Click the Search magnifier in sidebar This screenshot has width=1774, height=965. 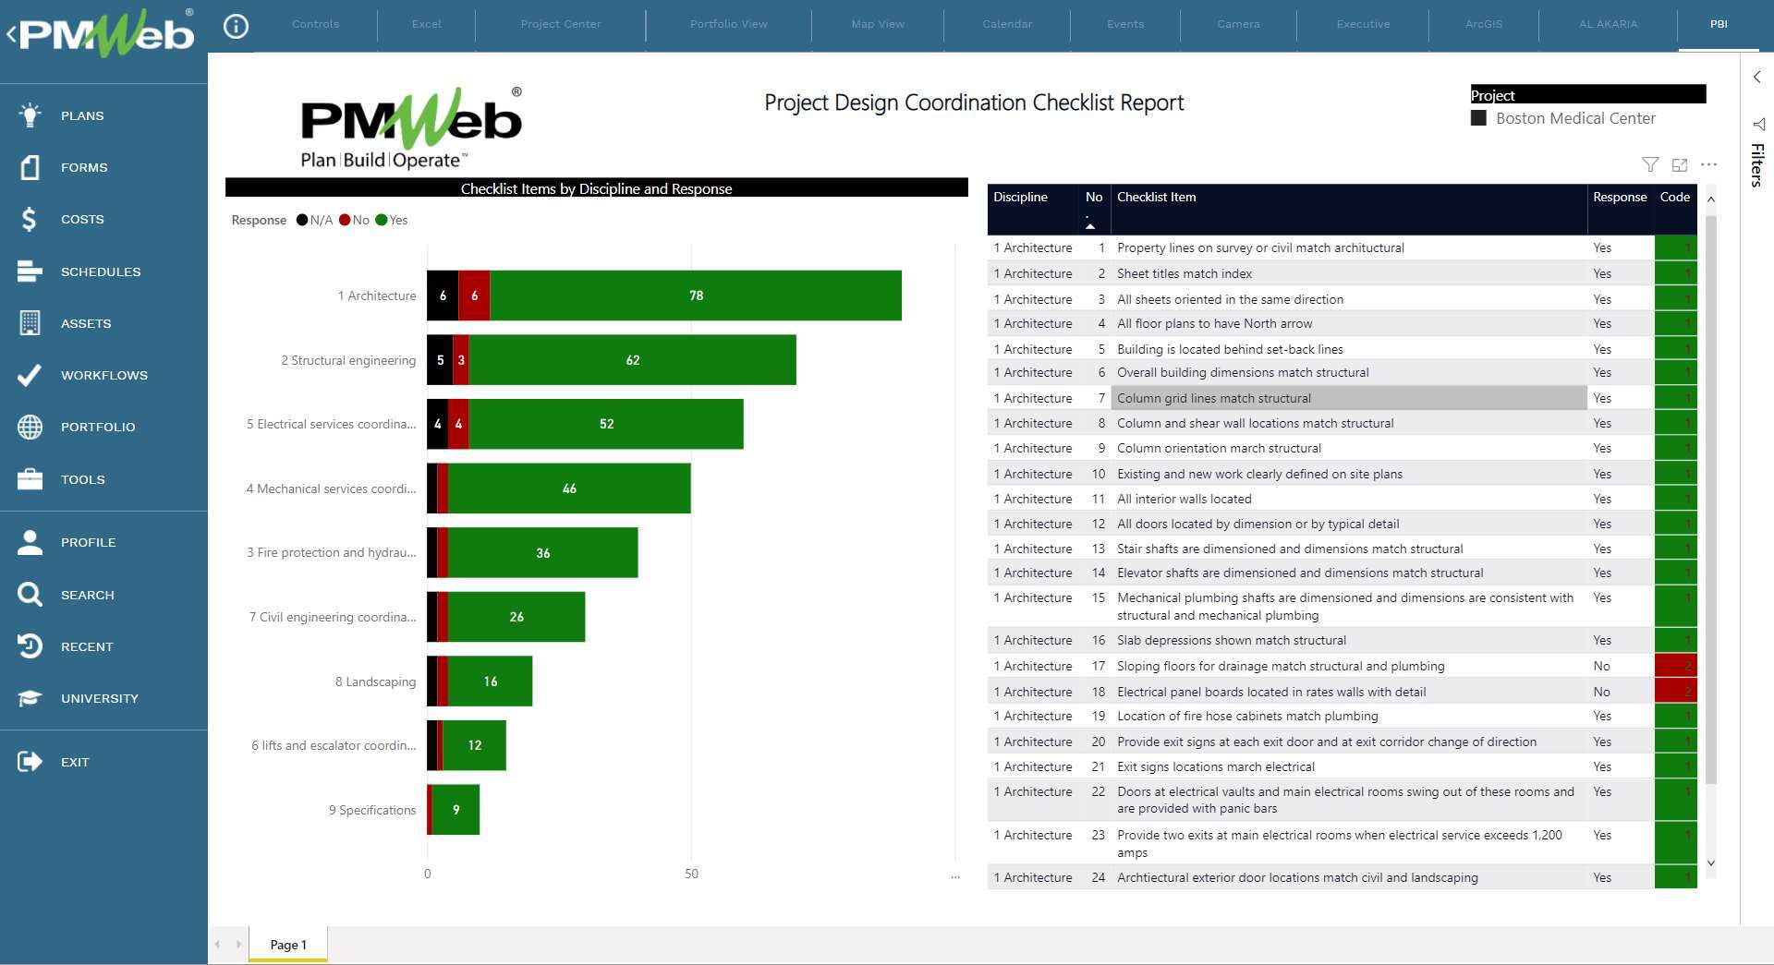(x=29, y=595)
